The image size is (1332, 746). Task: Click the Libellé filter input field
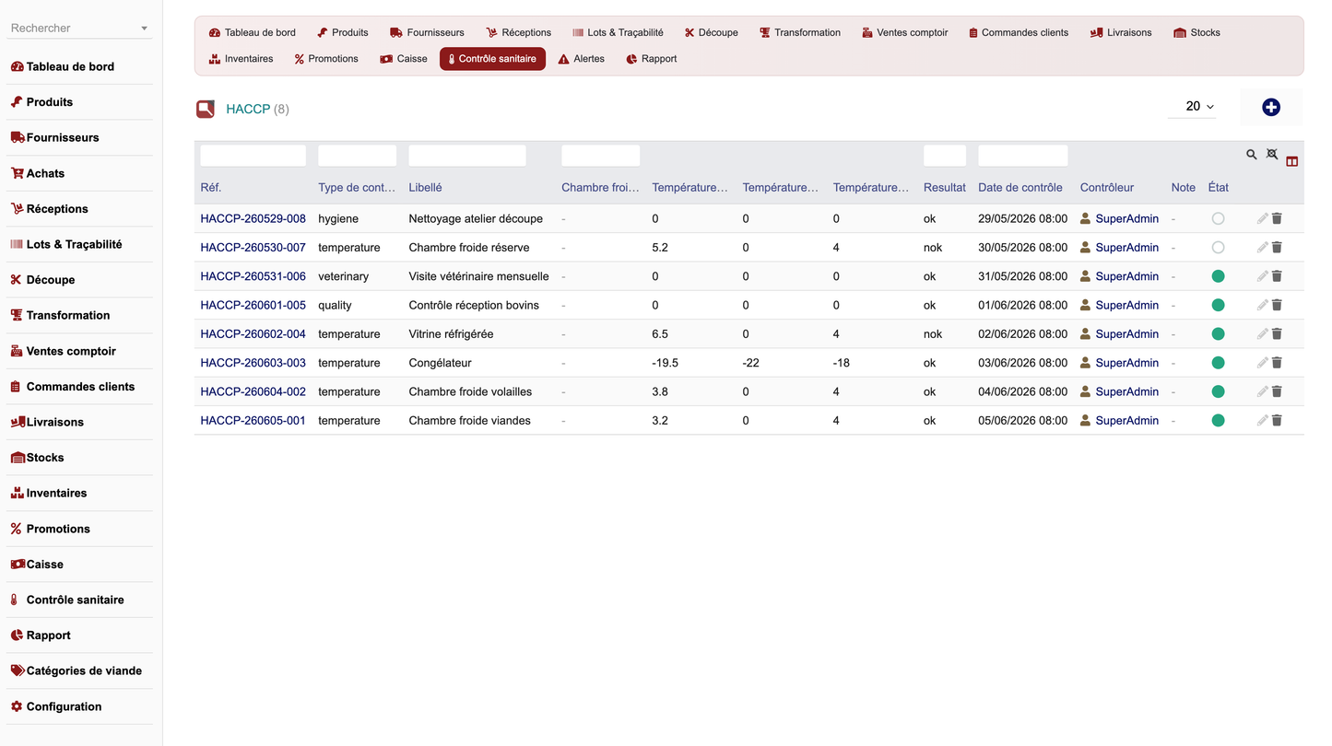(x=467, y=156)
